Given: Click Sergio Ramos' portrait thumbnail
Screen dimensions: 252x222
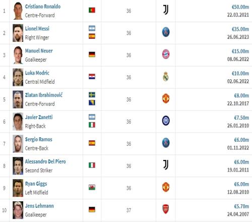Looking at the screenshot, I should [18, 144].
